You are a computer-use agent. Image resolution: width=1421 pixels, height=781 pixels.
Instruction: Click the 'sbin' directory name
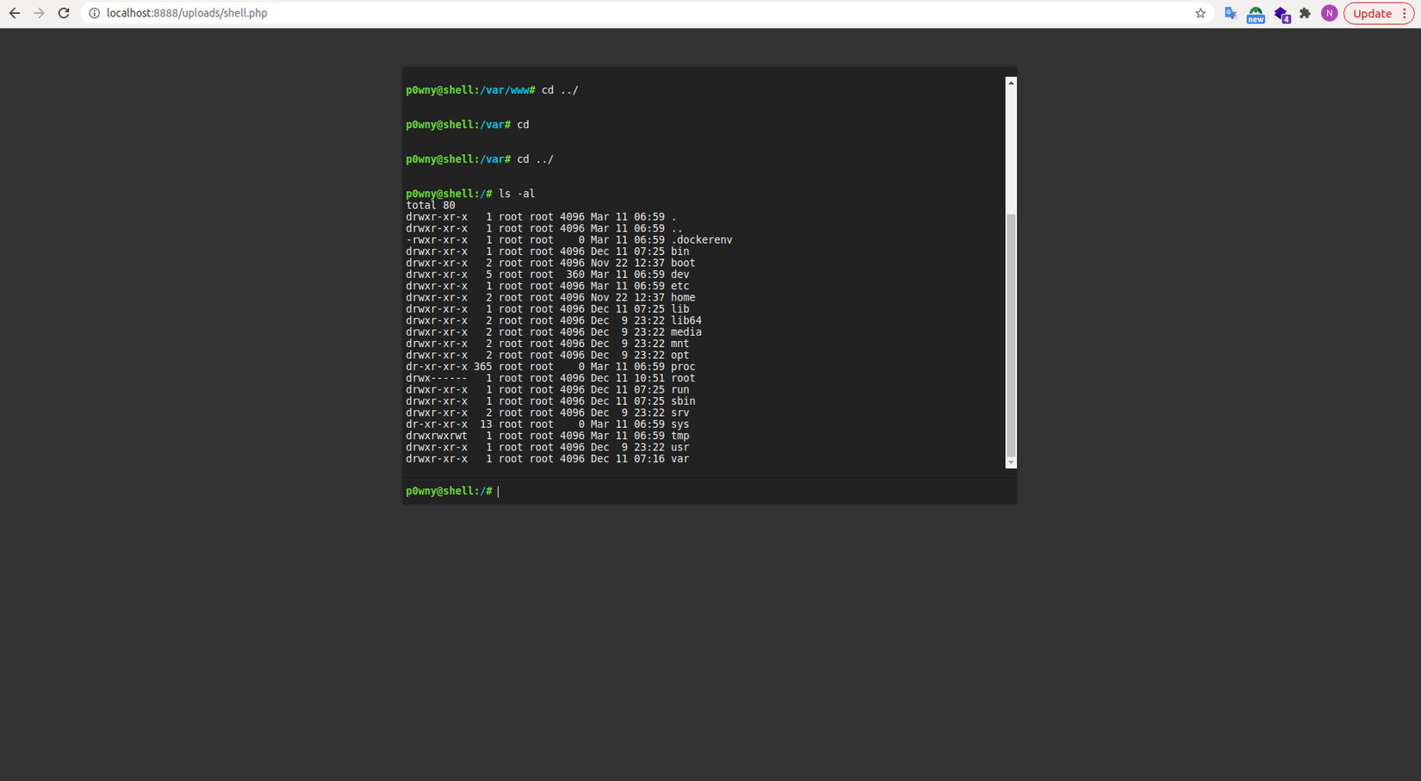(683, 401)
